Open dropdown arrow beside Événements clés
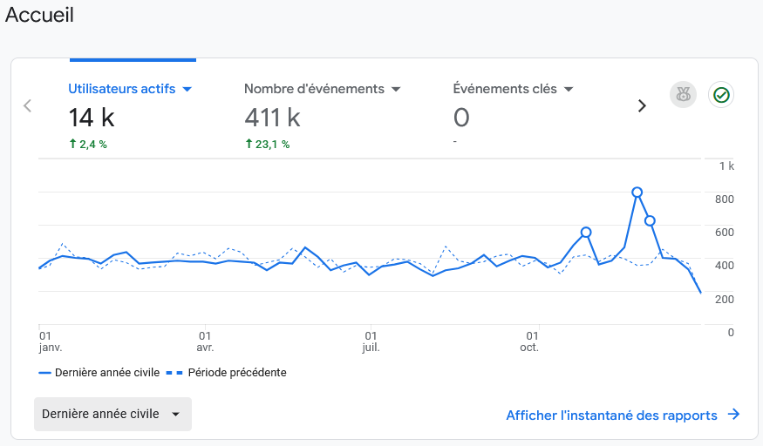The width and height of the screenshot is (763, 446). point(569,89)
